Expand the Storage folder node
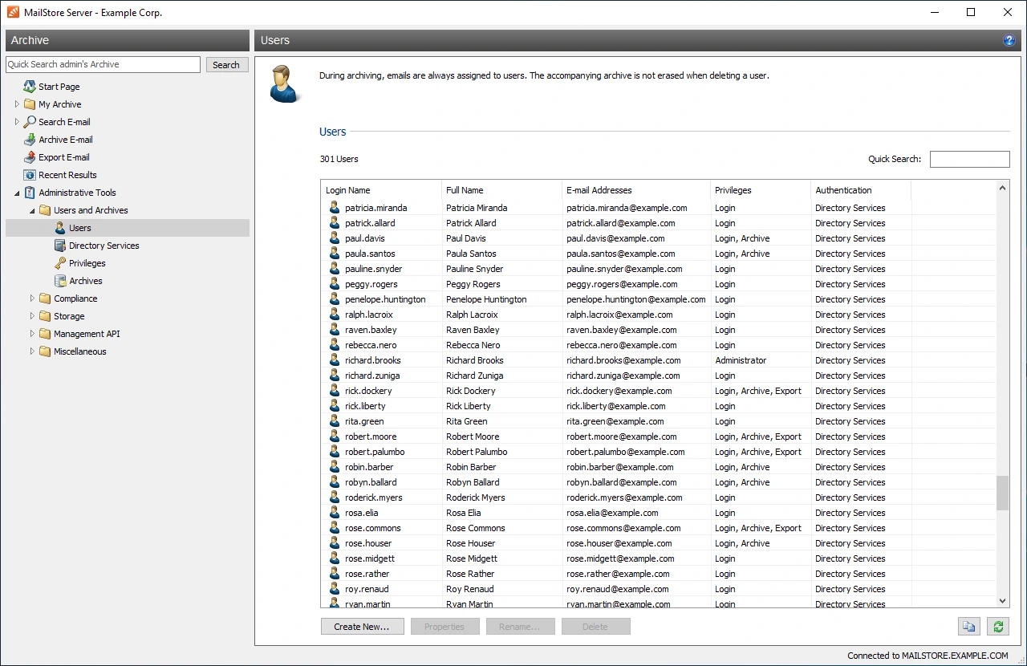This screenshot has height=666, width=1027. pos(32,316)
